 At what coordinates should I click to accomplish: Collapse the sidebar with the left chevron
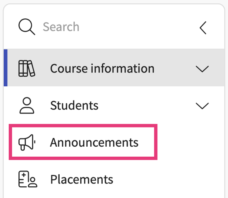[203, 28]
